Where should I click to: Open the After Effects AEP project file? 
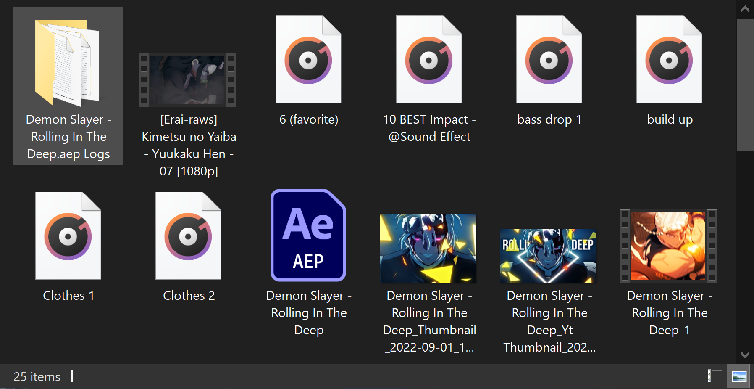pos(309,236)
